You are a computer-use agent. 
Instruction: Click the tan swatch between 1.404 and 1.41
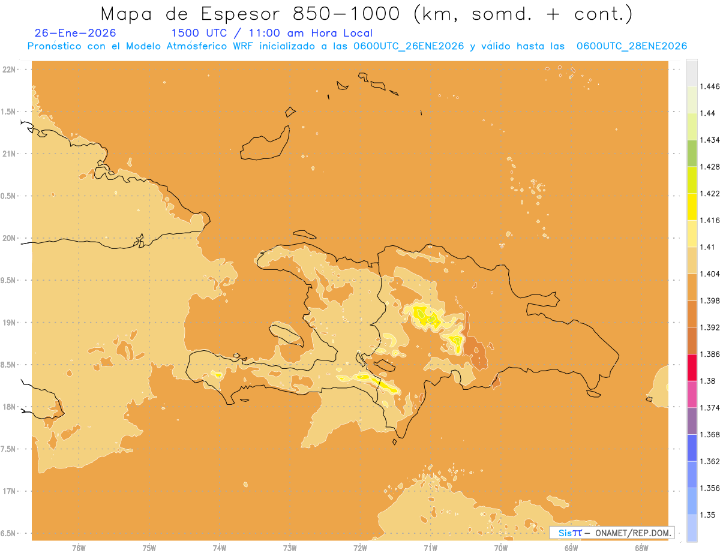click(692, 260)
